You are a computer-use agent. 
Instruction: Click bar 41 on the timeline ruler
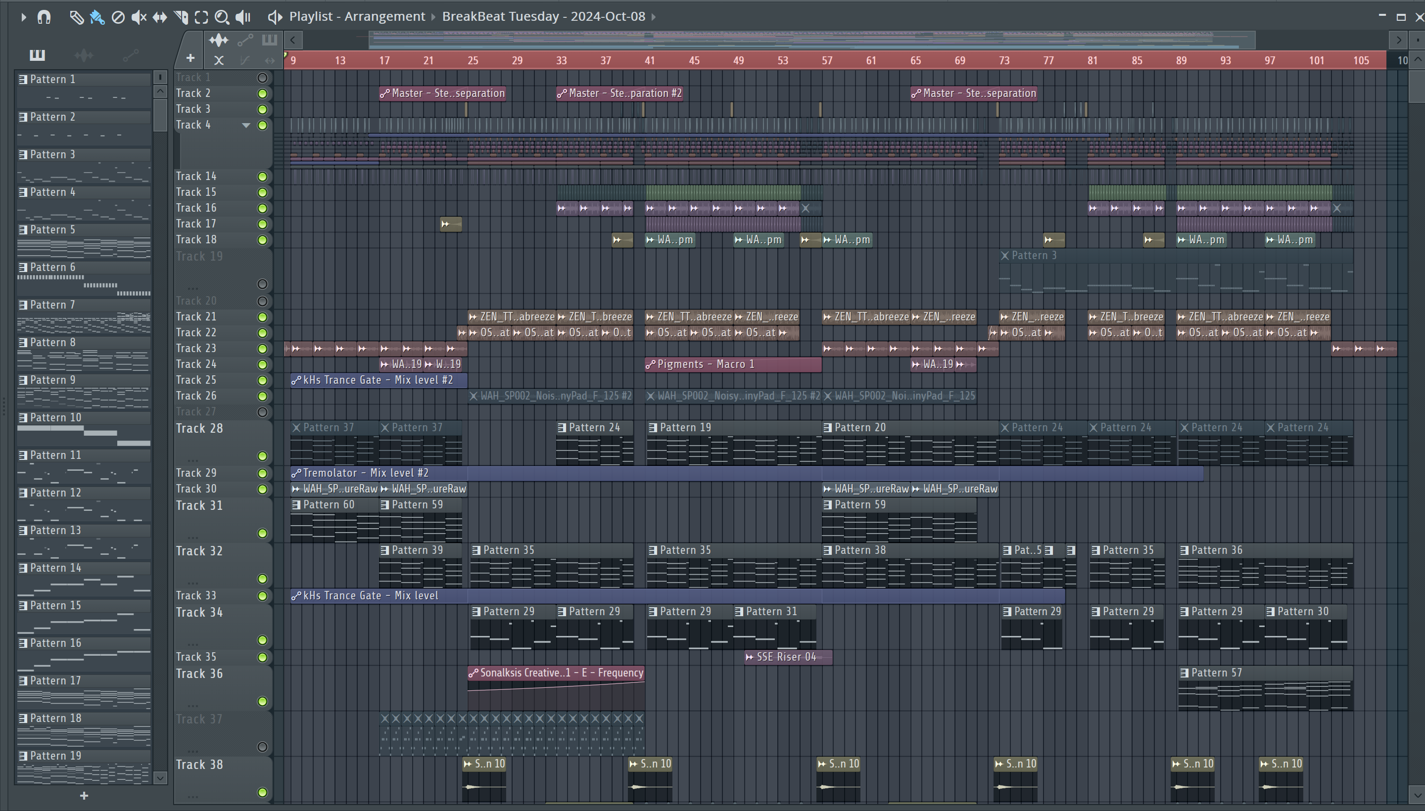click(x=650, y=61)
